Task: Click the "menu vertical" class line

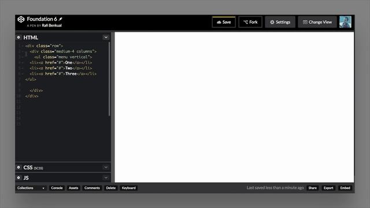Action: click(63, 57)
